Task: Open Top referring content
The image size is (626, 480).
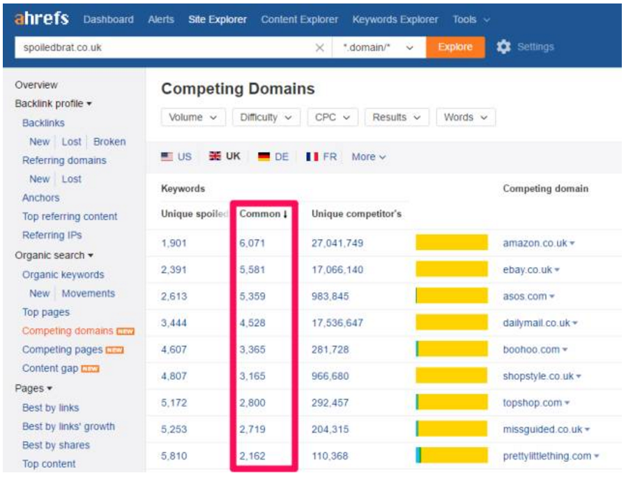Action: pyautogui.click(x=70, y=217)
